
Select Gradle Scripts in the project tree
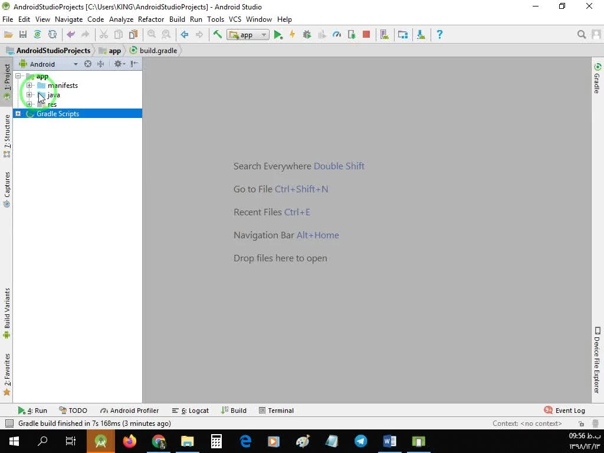pyautogui.click(x=58, y=114)
